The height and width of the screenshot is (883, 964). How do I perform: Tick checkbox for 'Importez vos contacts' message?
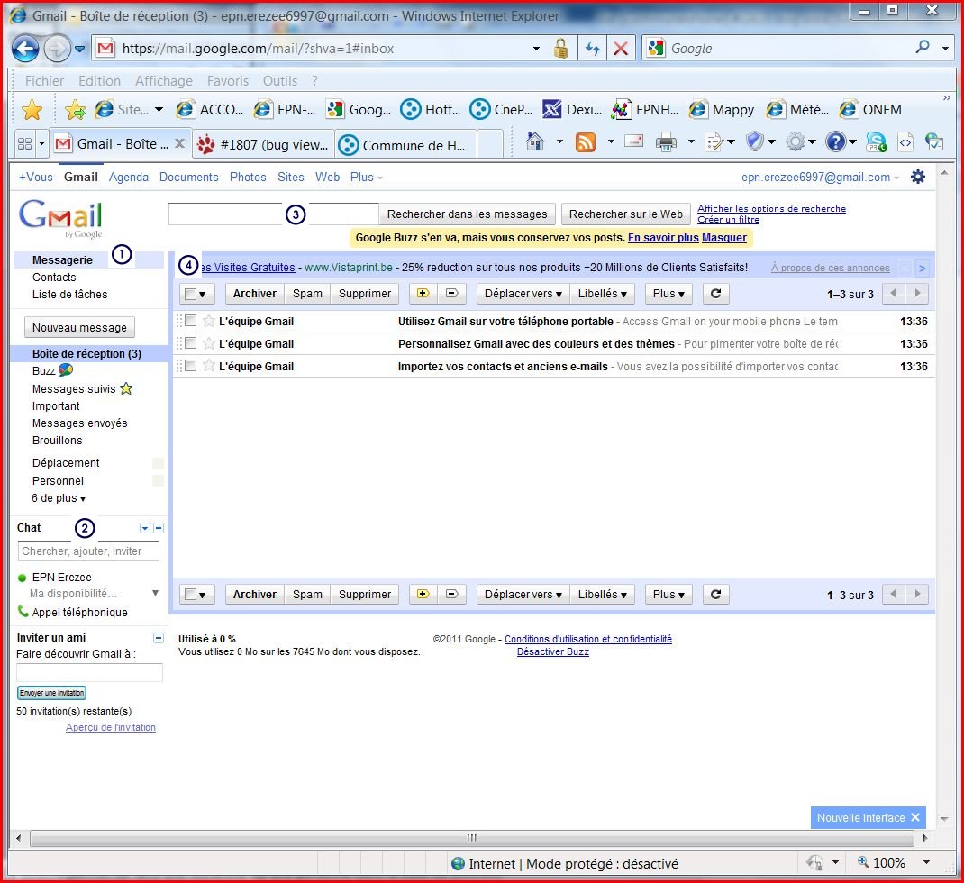pyautogui.click(x=191, y=365)
